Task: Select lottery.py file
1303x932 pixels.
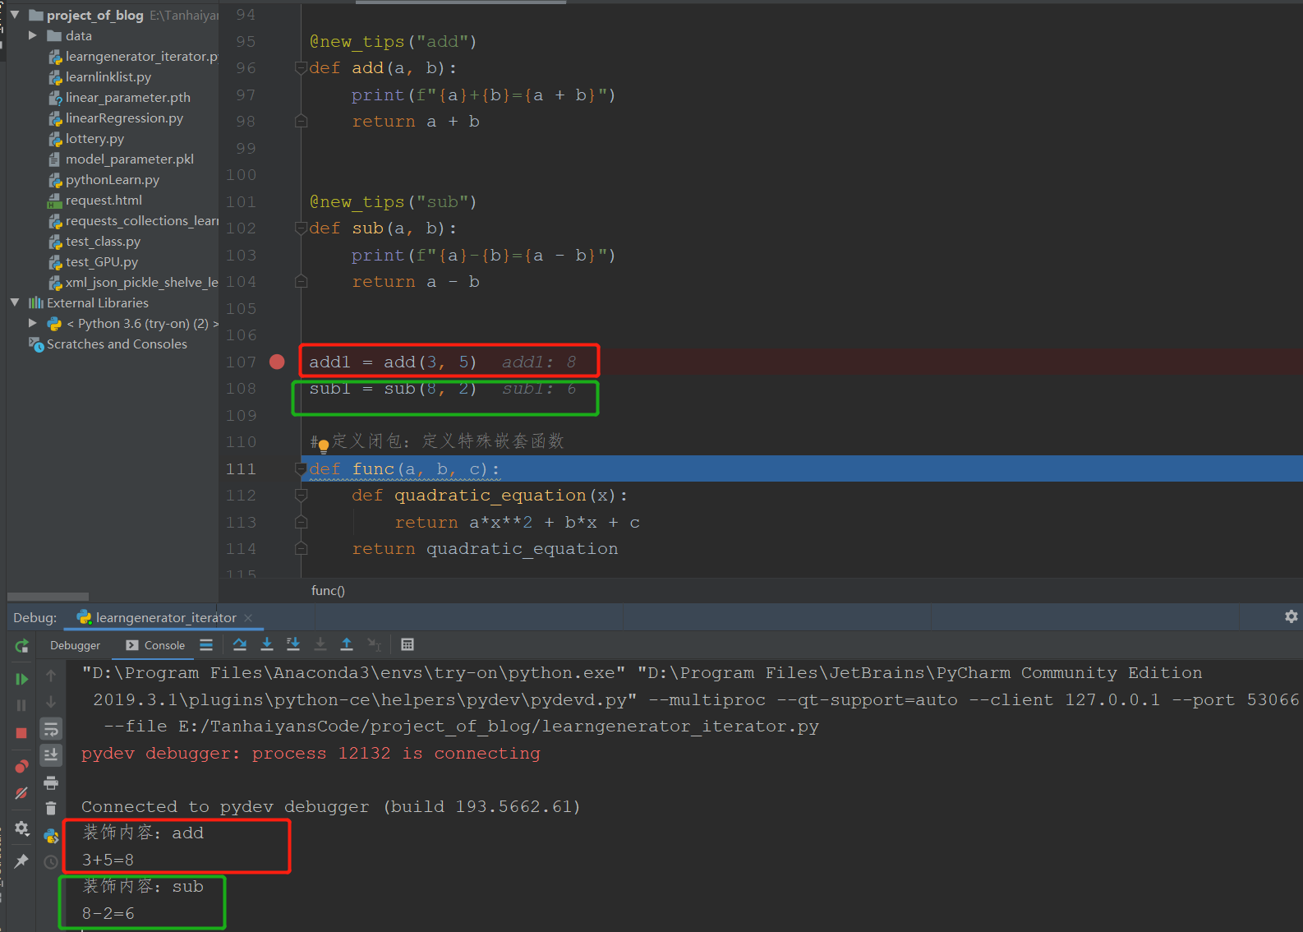Action: pyautogui.click(x=86, y=138)
